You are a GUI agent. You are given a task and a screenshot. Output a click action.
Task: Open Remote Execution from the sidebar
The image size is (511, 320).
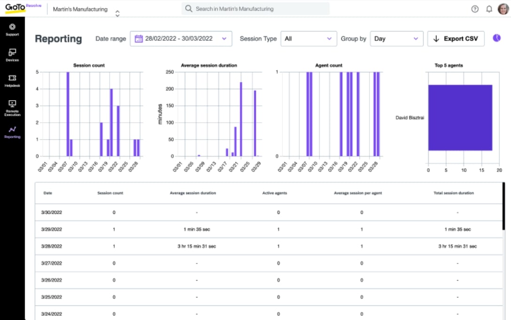coord(12,107)
